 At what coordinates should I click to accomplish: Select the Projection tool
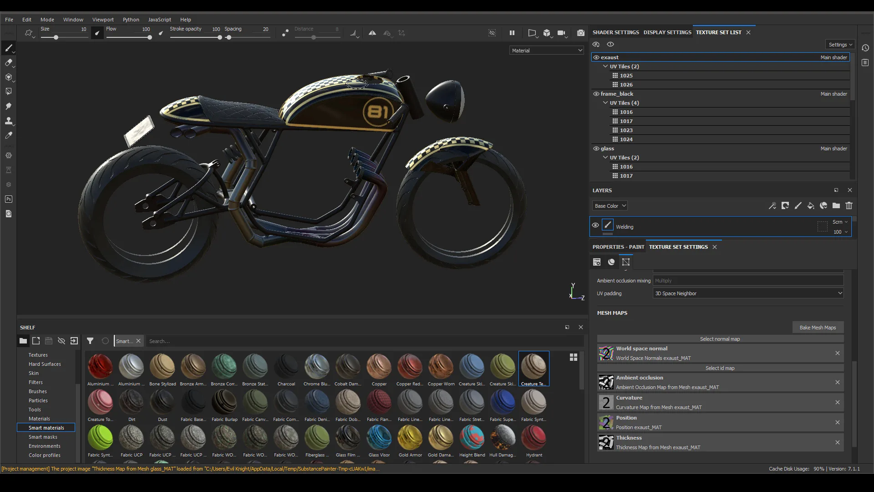tap(8, 77)
